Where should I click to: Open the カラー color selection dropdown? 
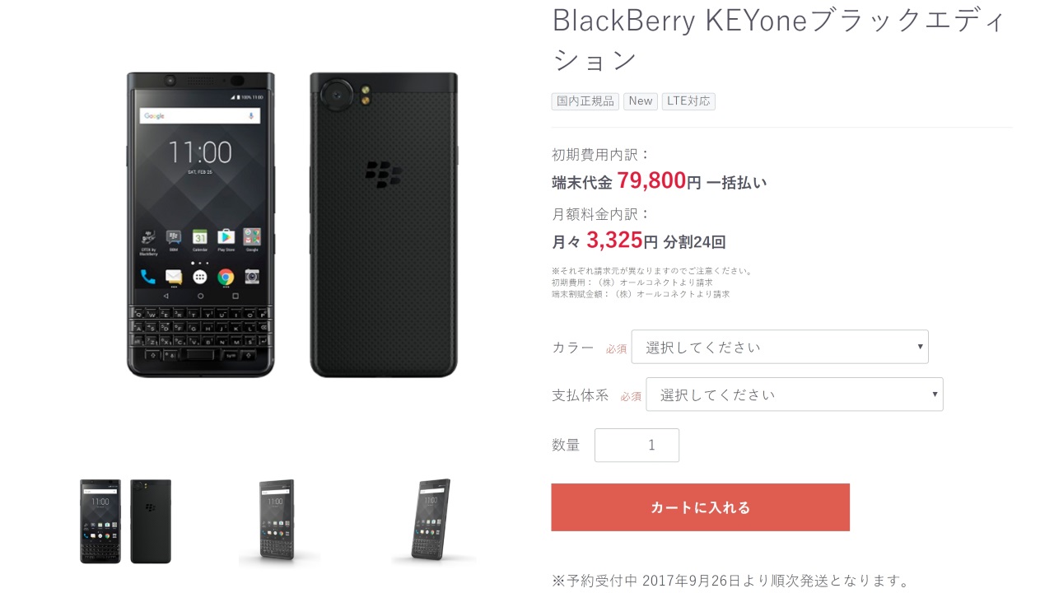tap(780, 347)
